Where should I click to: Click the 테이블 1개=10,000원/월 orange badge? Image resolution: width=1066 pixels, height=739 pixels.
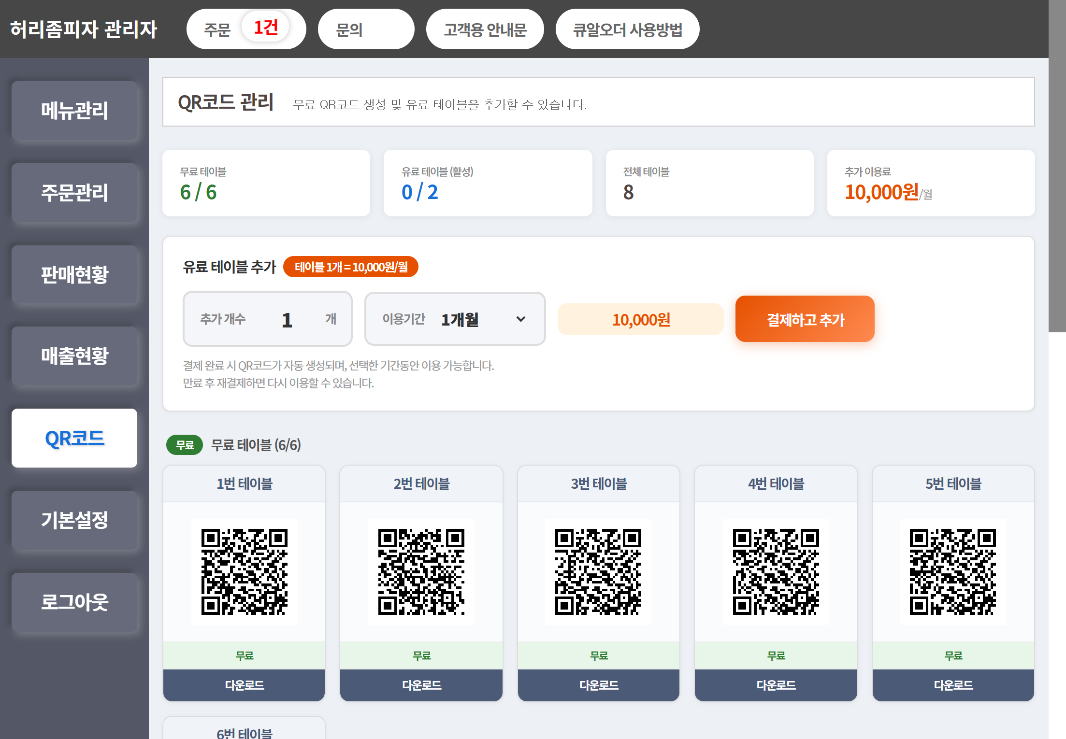(x=351, y=267)
